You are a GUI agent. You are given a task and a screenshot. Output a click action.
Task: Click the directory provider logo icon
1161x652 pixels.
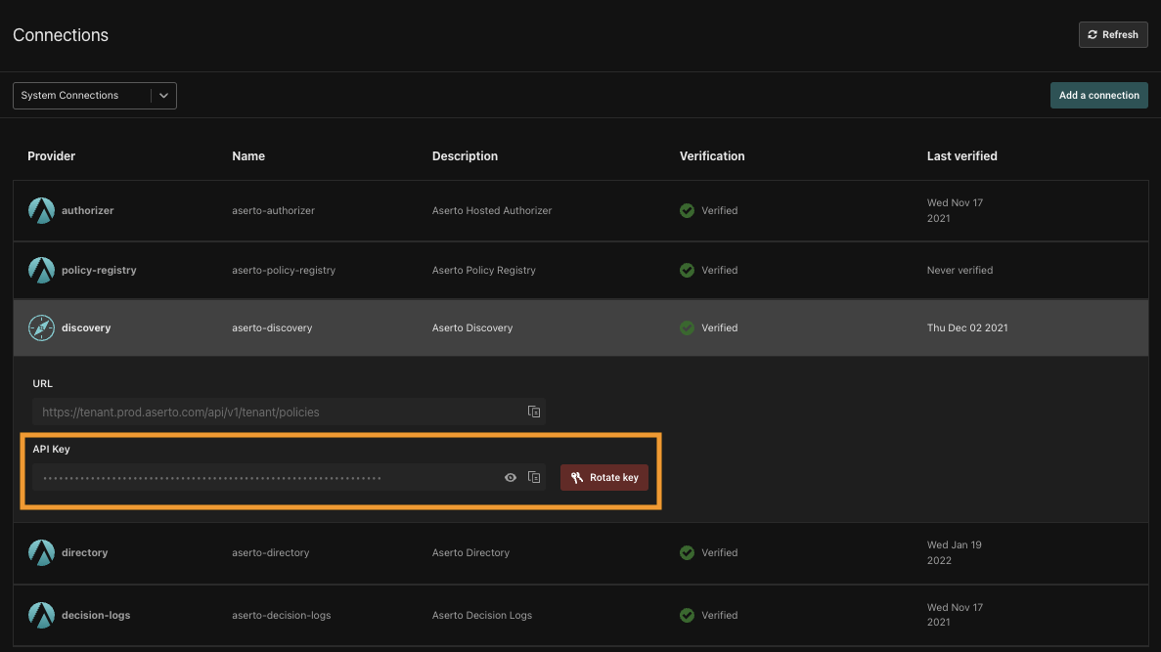41,552
